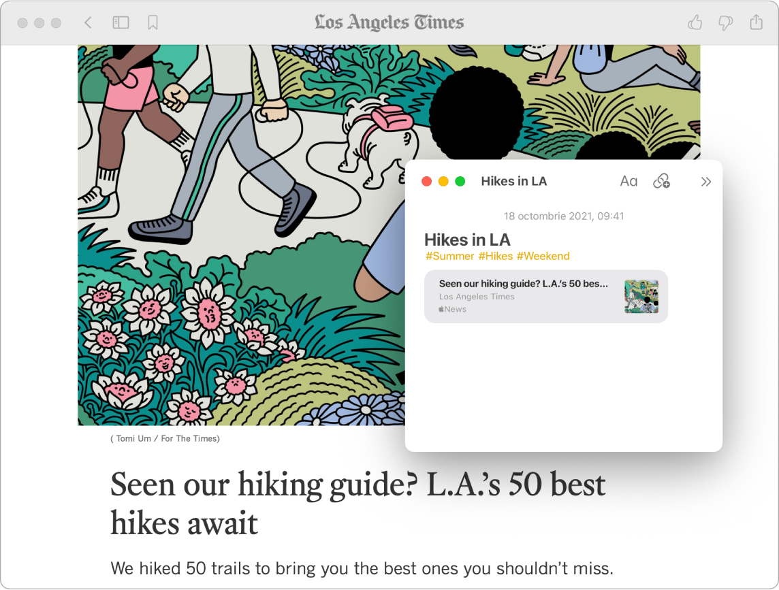Share the Los Angeles Times article
The height and width of the screenshot is (590, 779).
[x=756, y=22]
